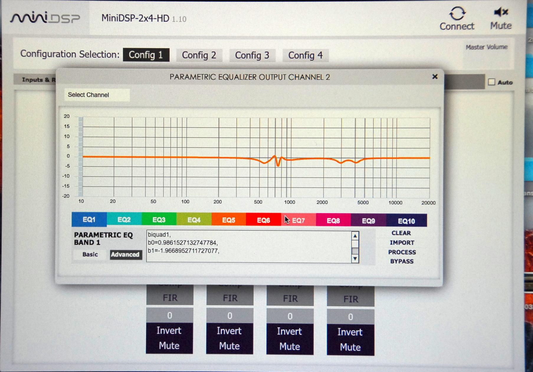Click IMPORT biquad coefficients
533x372 pixels.
point(402,243)
